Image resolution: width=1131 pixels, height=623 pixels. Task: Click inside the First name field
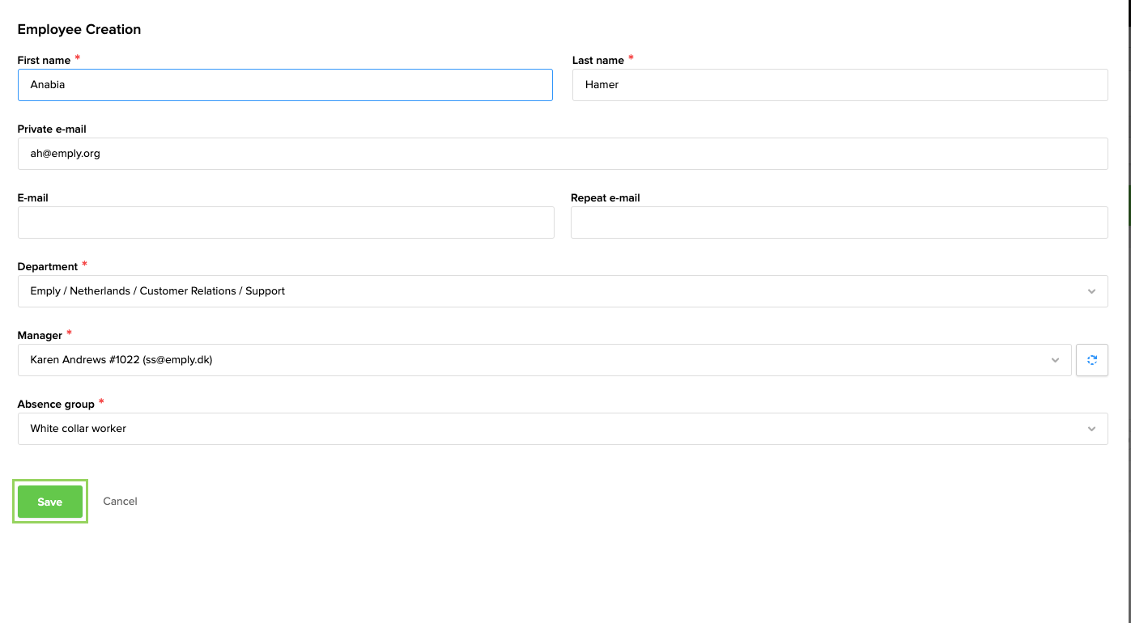click(x=285, y=84)
